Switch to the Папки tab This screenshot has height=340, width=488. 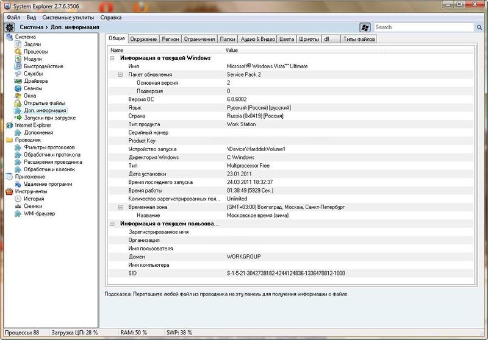228,39
